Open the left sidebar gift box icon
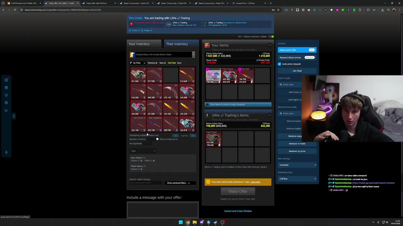The image size is (403, 226). click(6, 88)
